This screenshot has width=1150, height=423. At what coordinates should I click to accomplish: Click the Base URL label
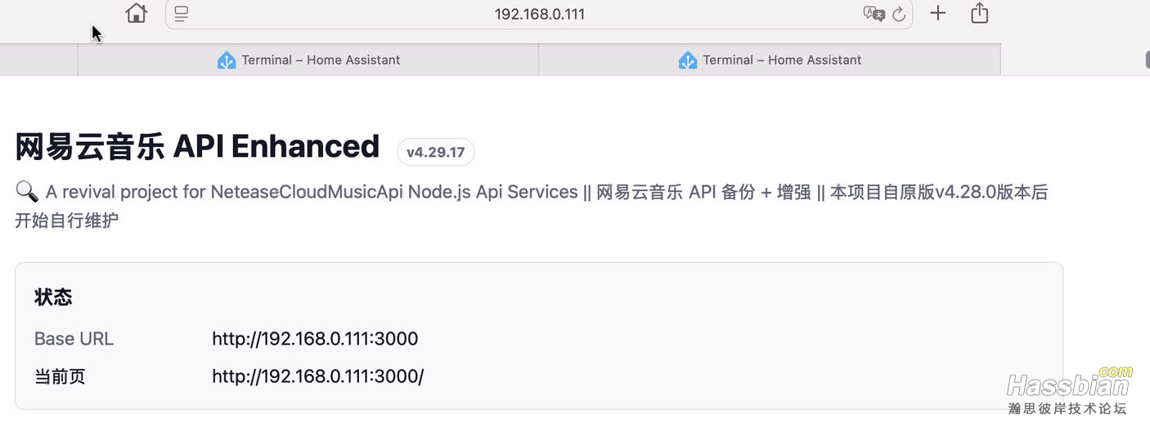click(x=74, y=339)
